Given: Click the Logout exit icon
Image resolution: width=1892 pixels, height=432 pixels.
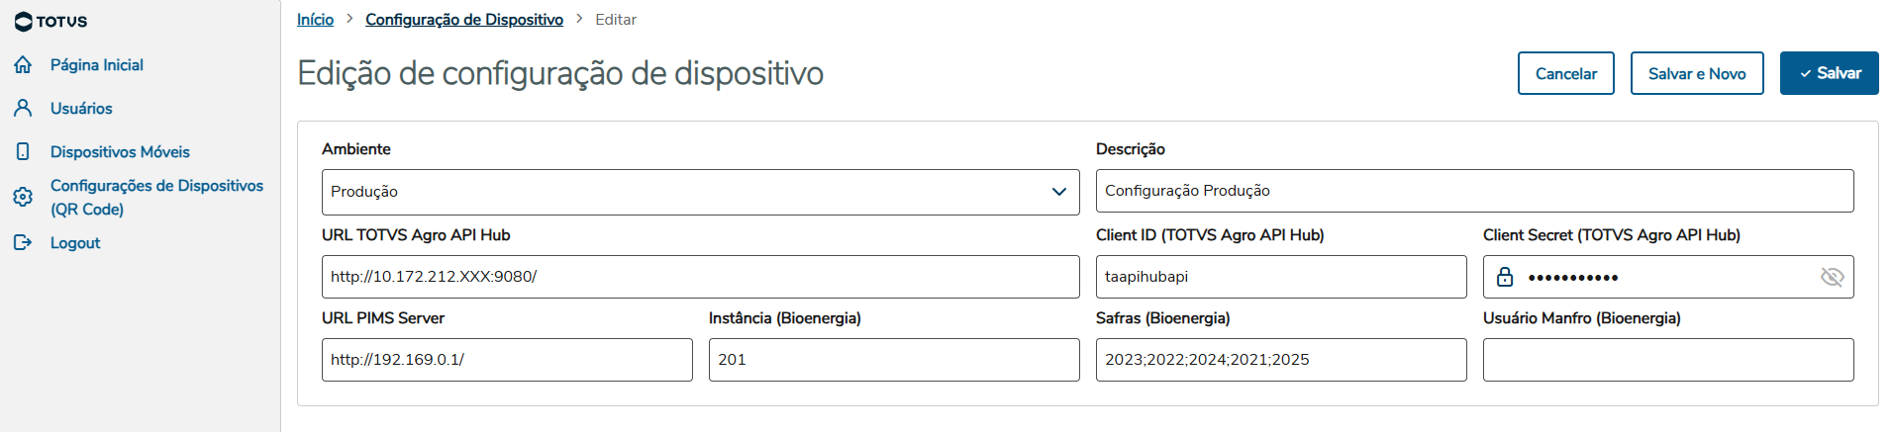Looking at the screenshot, I should coord(24,243).
